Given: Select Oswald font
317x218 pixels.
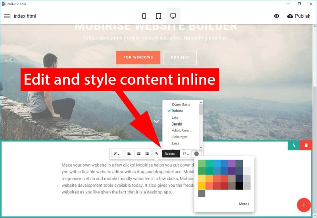Looking at the screenshot, I should (x=177, y=124).
